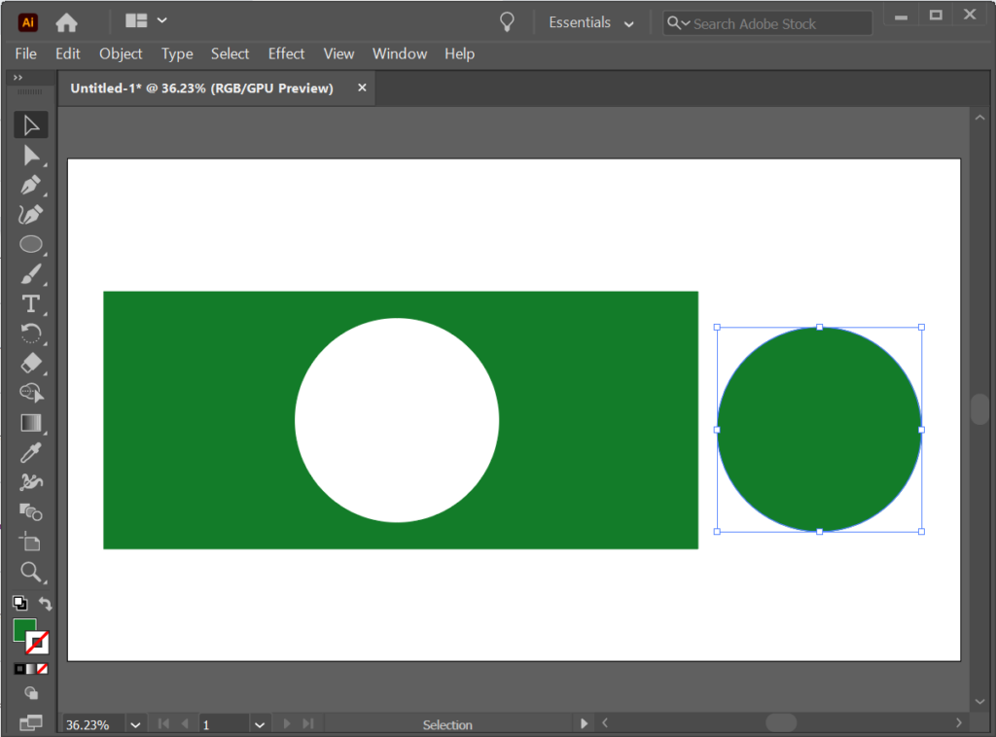Image resolution: width=996 pixels, height=737 pixels.
Task: Choose the Direct Selection tool
Action: coord(30,155)
